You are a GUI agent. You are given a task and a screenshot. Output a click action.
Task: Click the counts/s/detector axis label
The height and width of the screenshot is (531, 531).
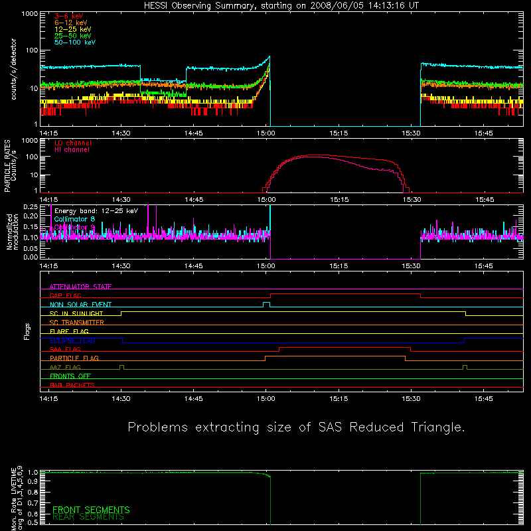click(13, 69)
